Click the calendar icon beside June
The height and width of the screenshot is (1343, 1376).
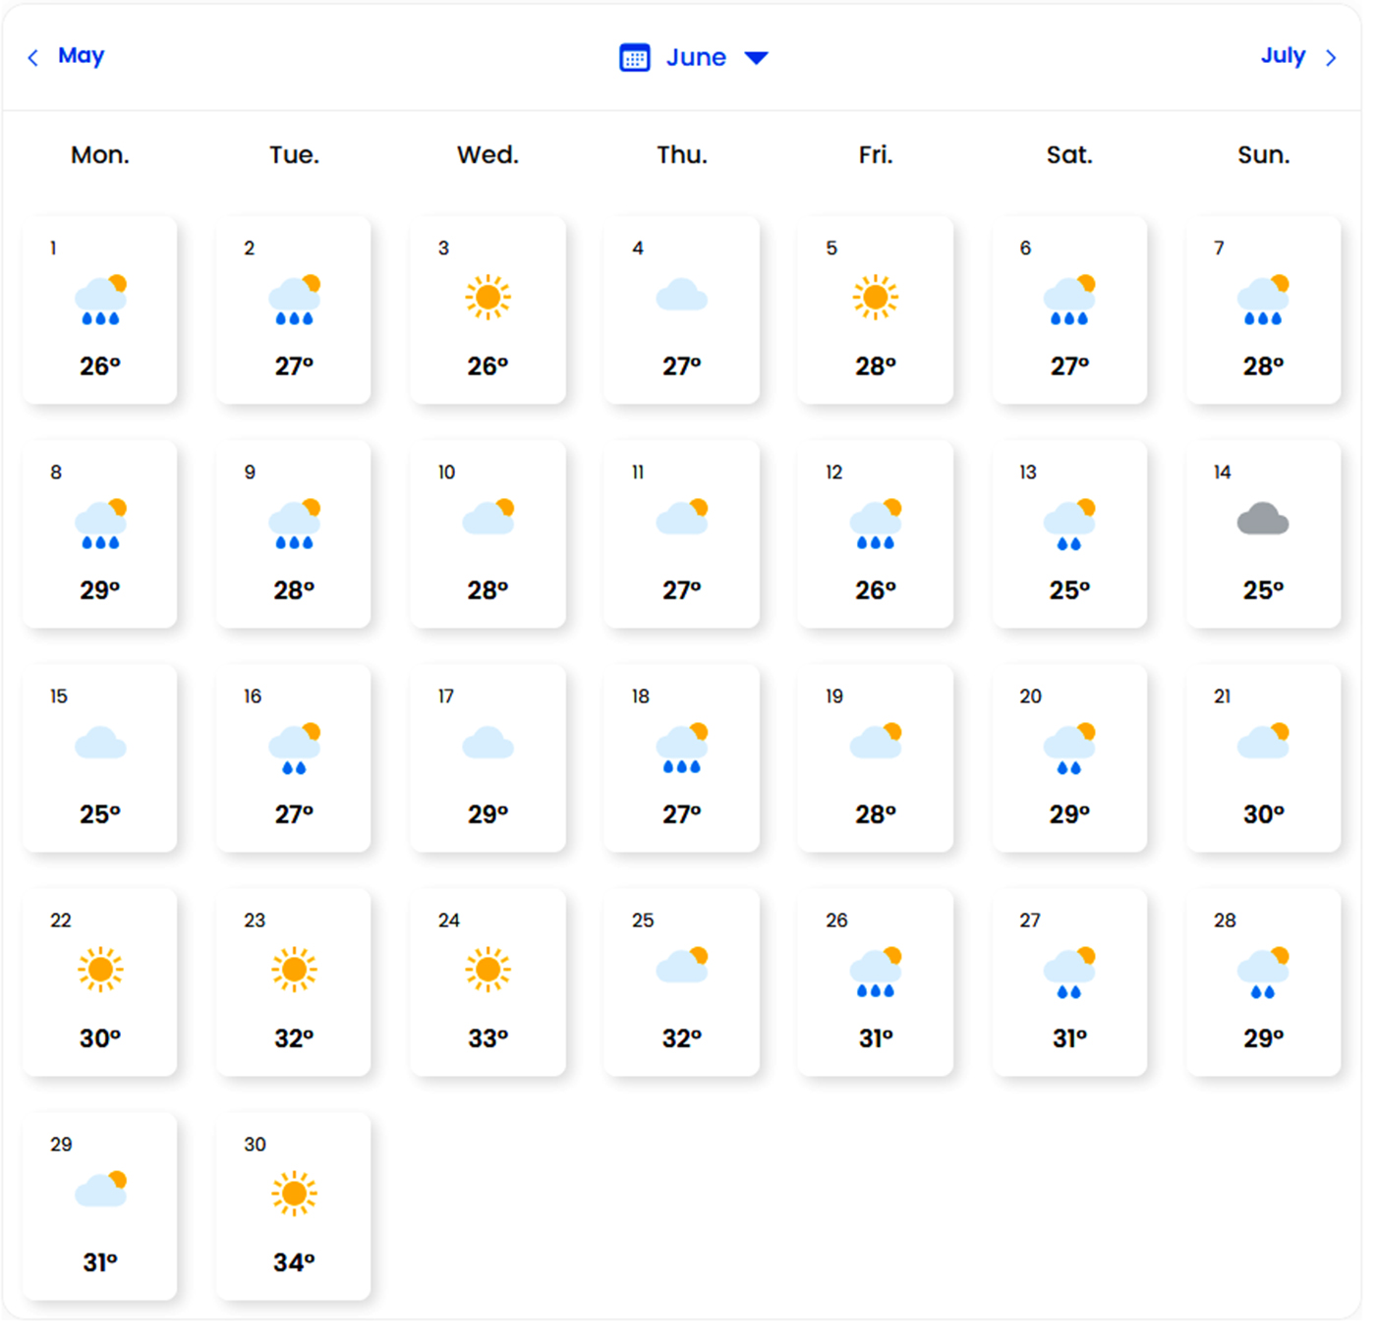pyautogui.click(x=634, y=58)
